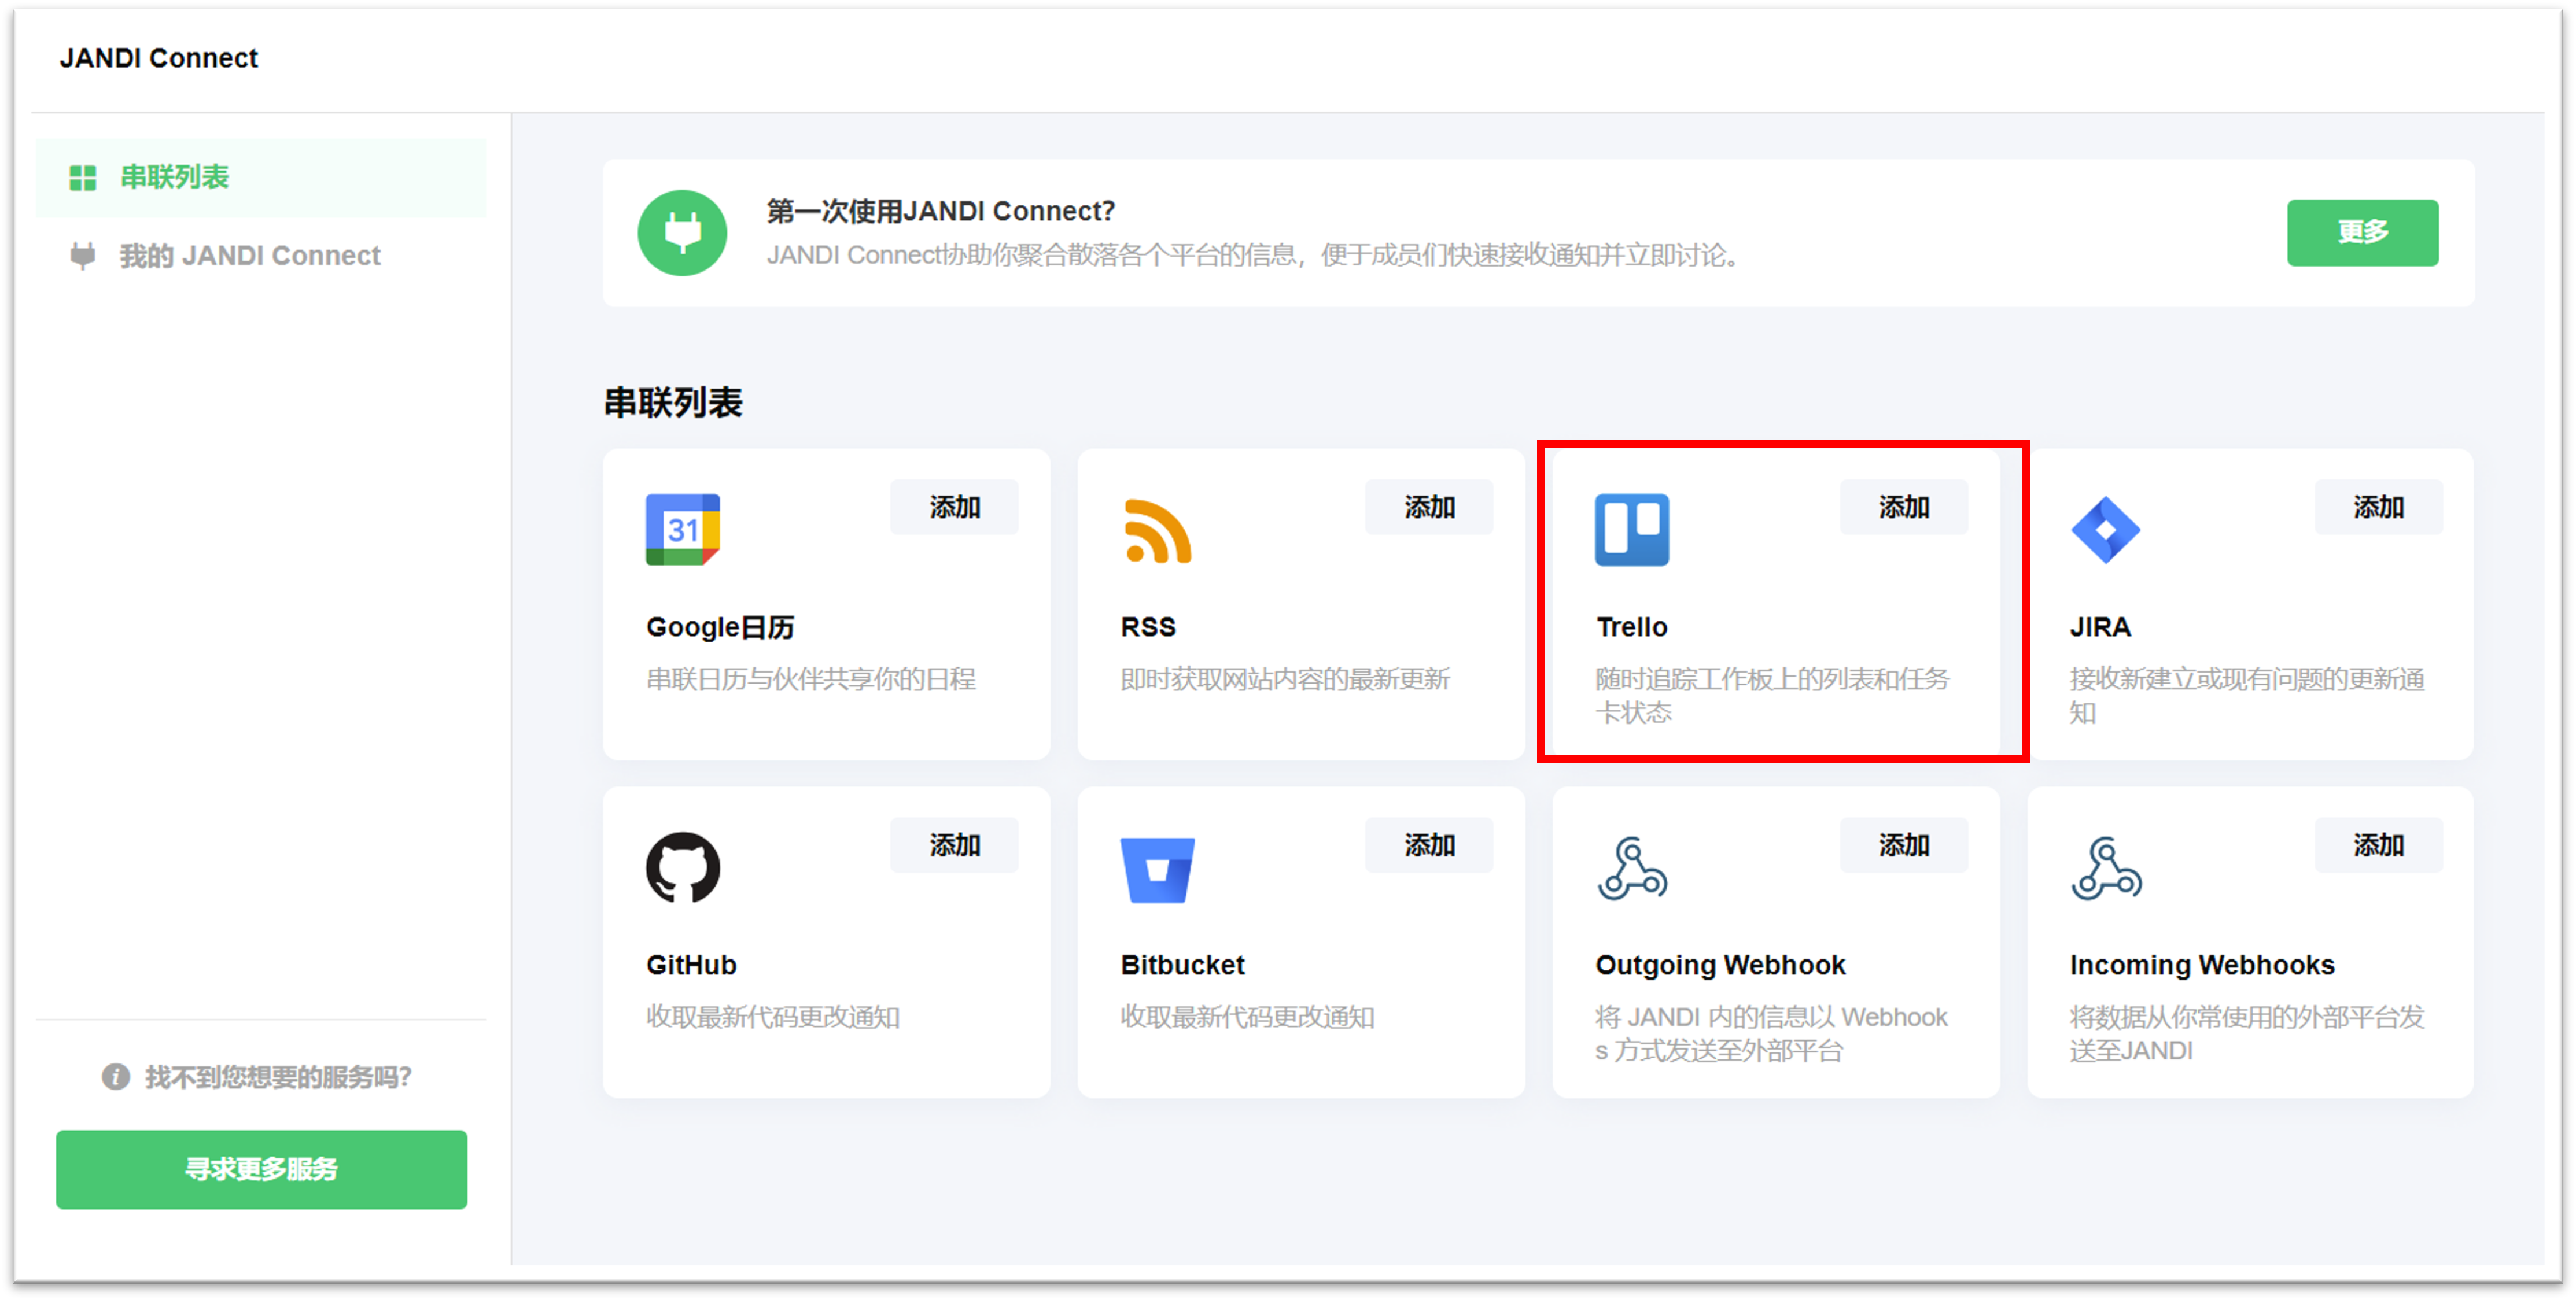Add the RSS integration
The image size is (2576, 1300).
click(1428, 507)
